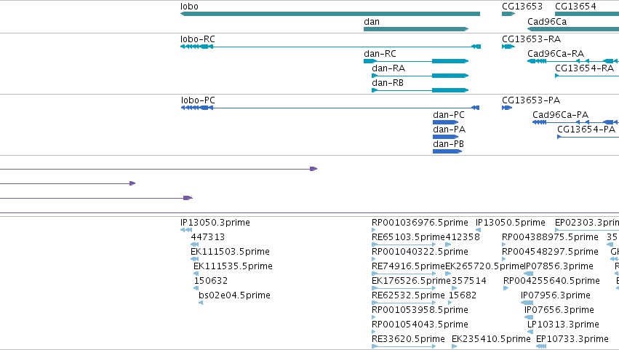The image size is (619, 350).
Task: Select the RE62532.5prime EST label
Action: 408,296
